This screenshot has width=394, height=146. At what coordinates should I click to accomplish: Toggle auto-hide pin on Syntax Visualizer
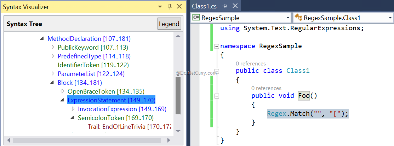pos(170,7)
